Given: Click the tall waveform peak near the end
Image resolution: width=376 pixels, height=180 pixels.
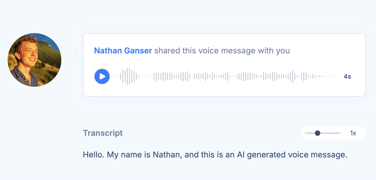Looking at the screenshot, I should pos(293,76).
